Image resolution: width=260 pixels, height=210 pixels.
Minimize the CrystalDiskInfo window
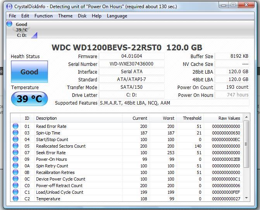[x=224, y=5]
